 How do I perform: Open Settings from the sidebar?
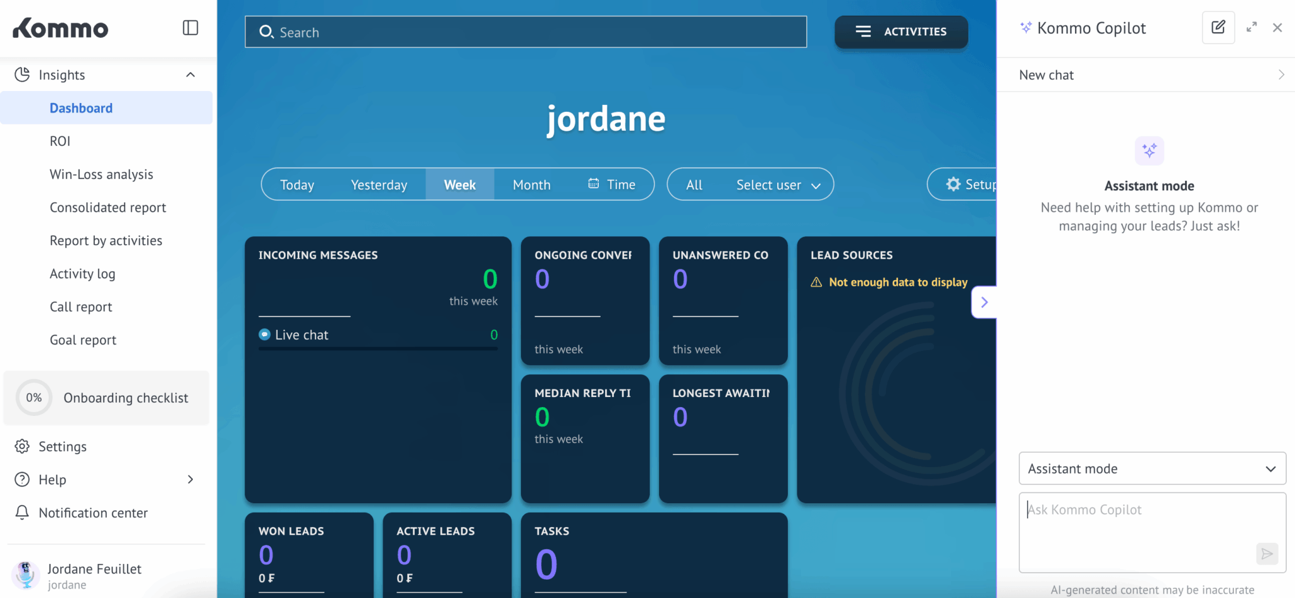pos(63,446)
